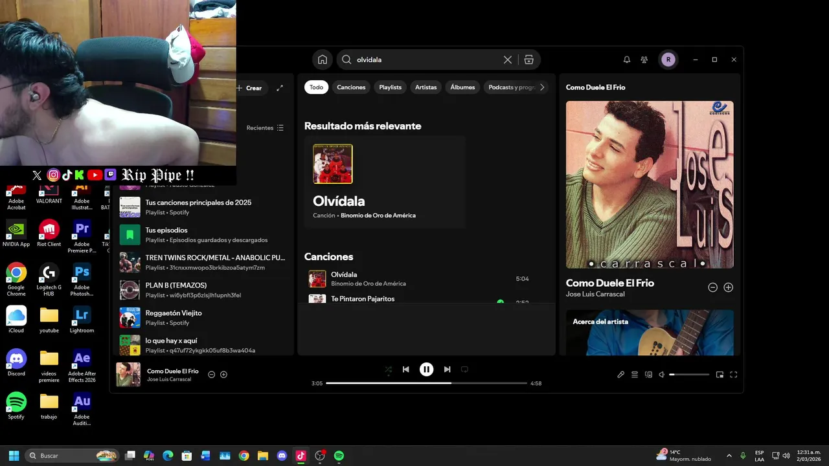Open Jose Luis Carrascal link in right panel
This screenshot has width=829, height=466.
click(595, 294)
